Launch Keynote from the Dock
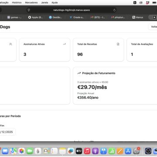This screenshot has width=157, height=157. 103,151
